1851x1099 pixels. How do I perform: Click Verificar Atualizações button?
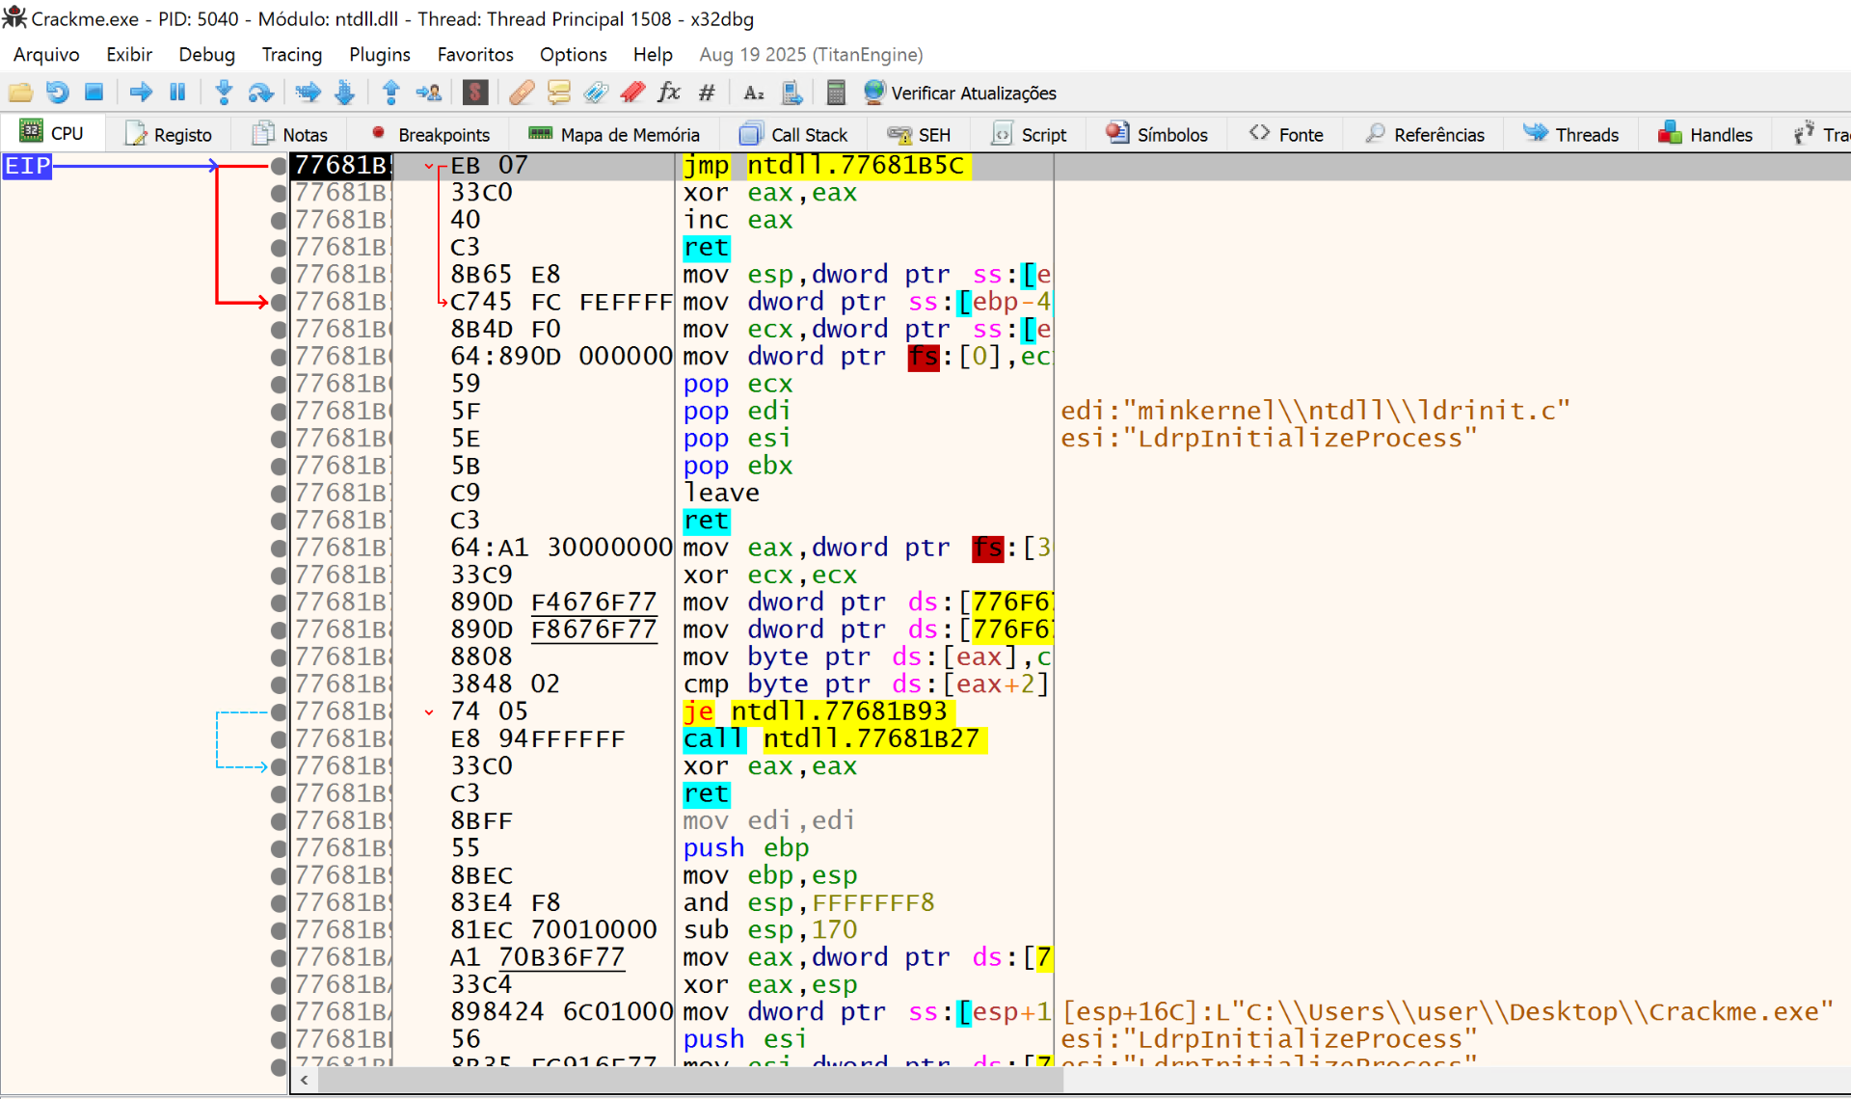[960, 93]
